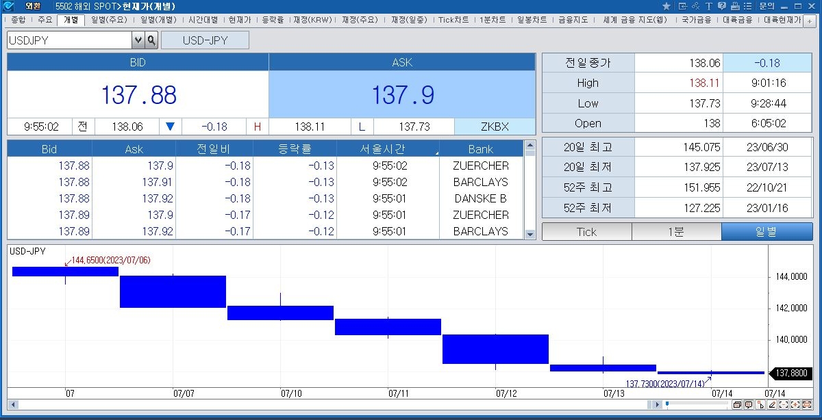
Task: Add a new tab with plus button
Action: (809, 21)
